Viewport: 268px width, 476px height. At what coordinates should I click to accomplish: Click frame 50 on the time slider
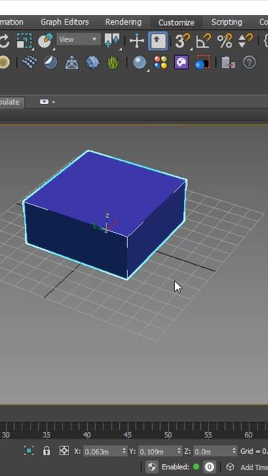pos(167,435)
